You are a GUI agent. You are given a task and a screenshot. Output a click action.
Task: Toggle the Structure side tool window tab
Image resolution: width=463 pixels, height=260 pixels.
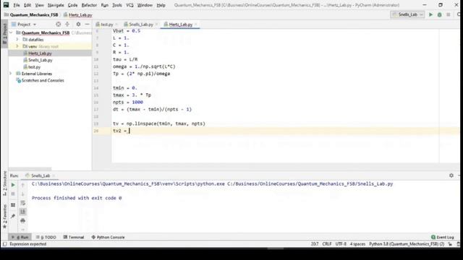point(4,183)
